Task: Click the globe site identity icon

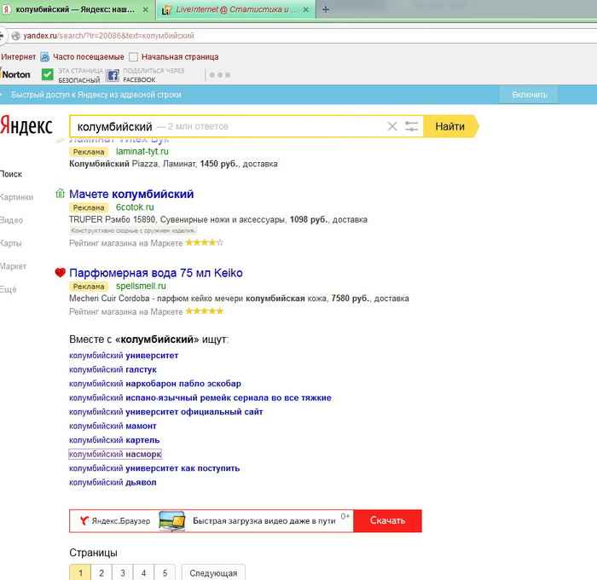Action: click(16, 36)
